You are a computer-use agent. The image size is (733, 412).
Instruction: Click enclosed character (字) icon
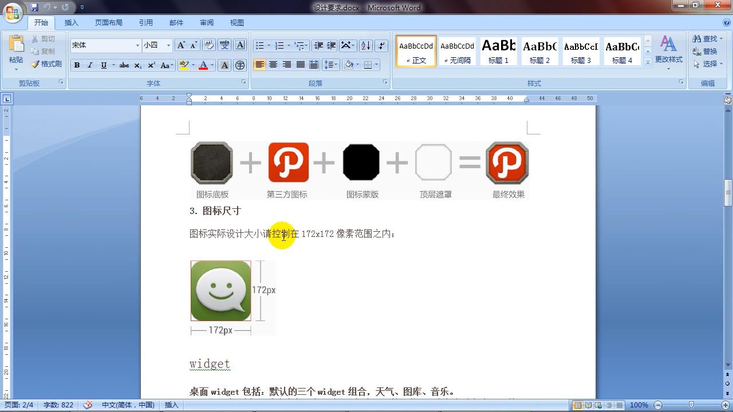point(240,65)
